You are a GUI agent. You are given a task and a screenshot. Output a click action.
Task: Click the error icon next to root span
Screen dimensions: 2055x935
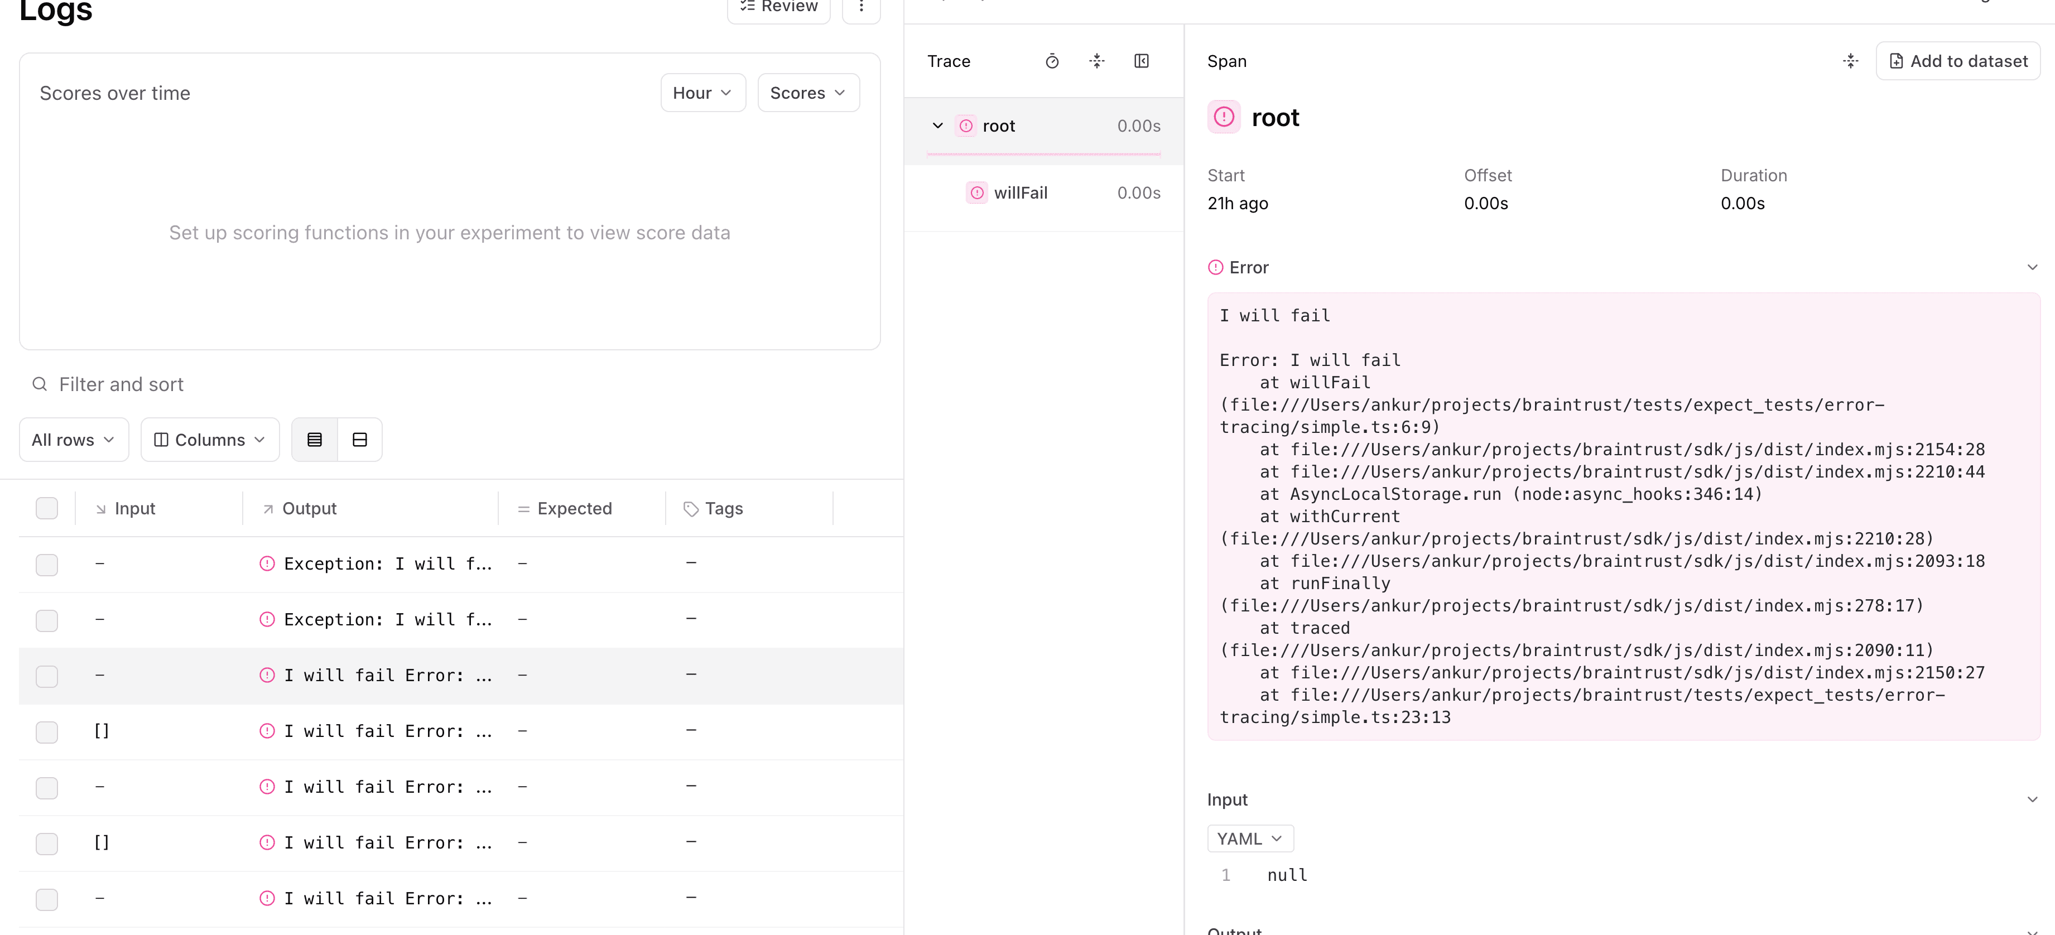(966, 126)
